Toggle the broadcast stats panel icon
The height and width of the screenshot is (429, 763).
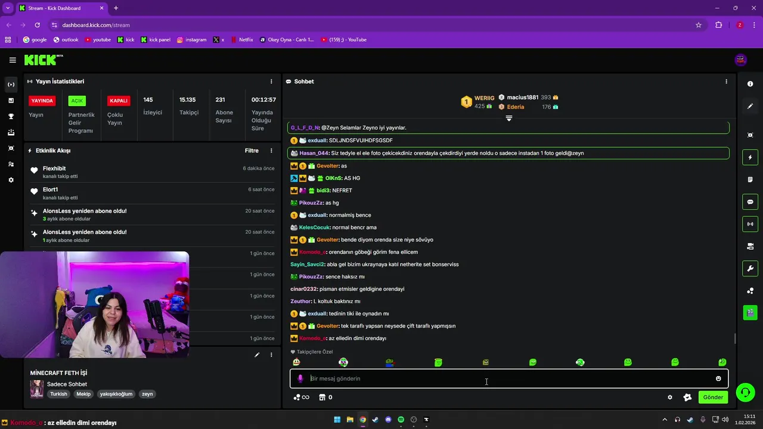point(750,224)
